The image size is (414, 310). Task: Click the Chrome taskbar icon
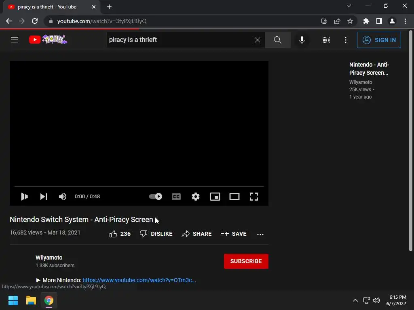(49, 300)
